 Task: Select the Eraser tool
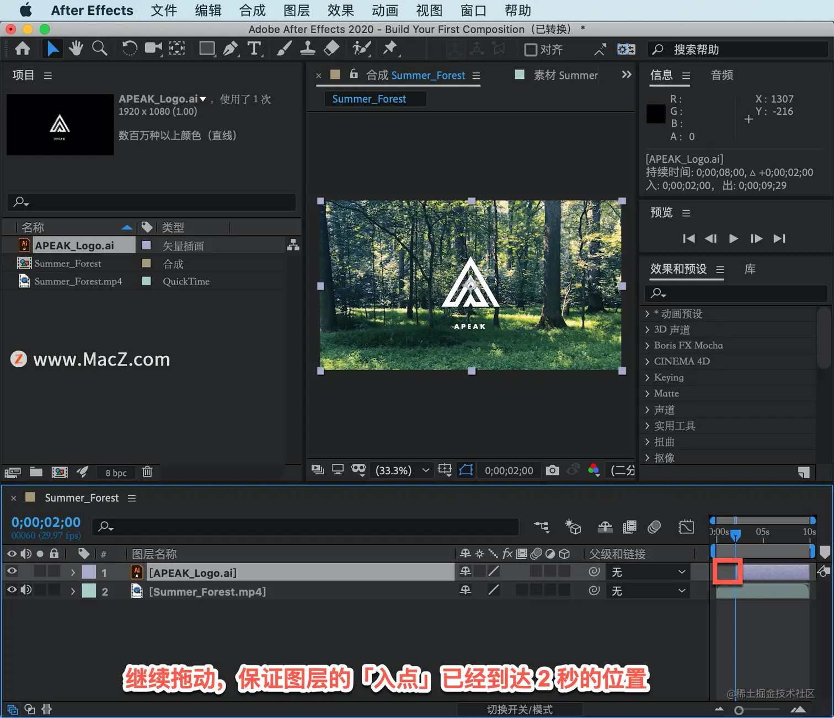point(332,49)
